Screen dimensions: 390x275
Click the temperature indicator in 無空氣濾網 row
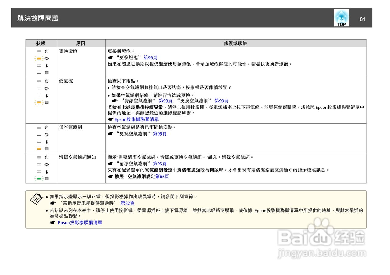(x=39, y=142)
